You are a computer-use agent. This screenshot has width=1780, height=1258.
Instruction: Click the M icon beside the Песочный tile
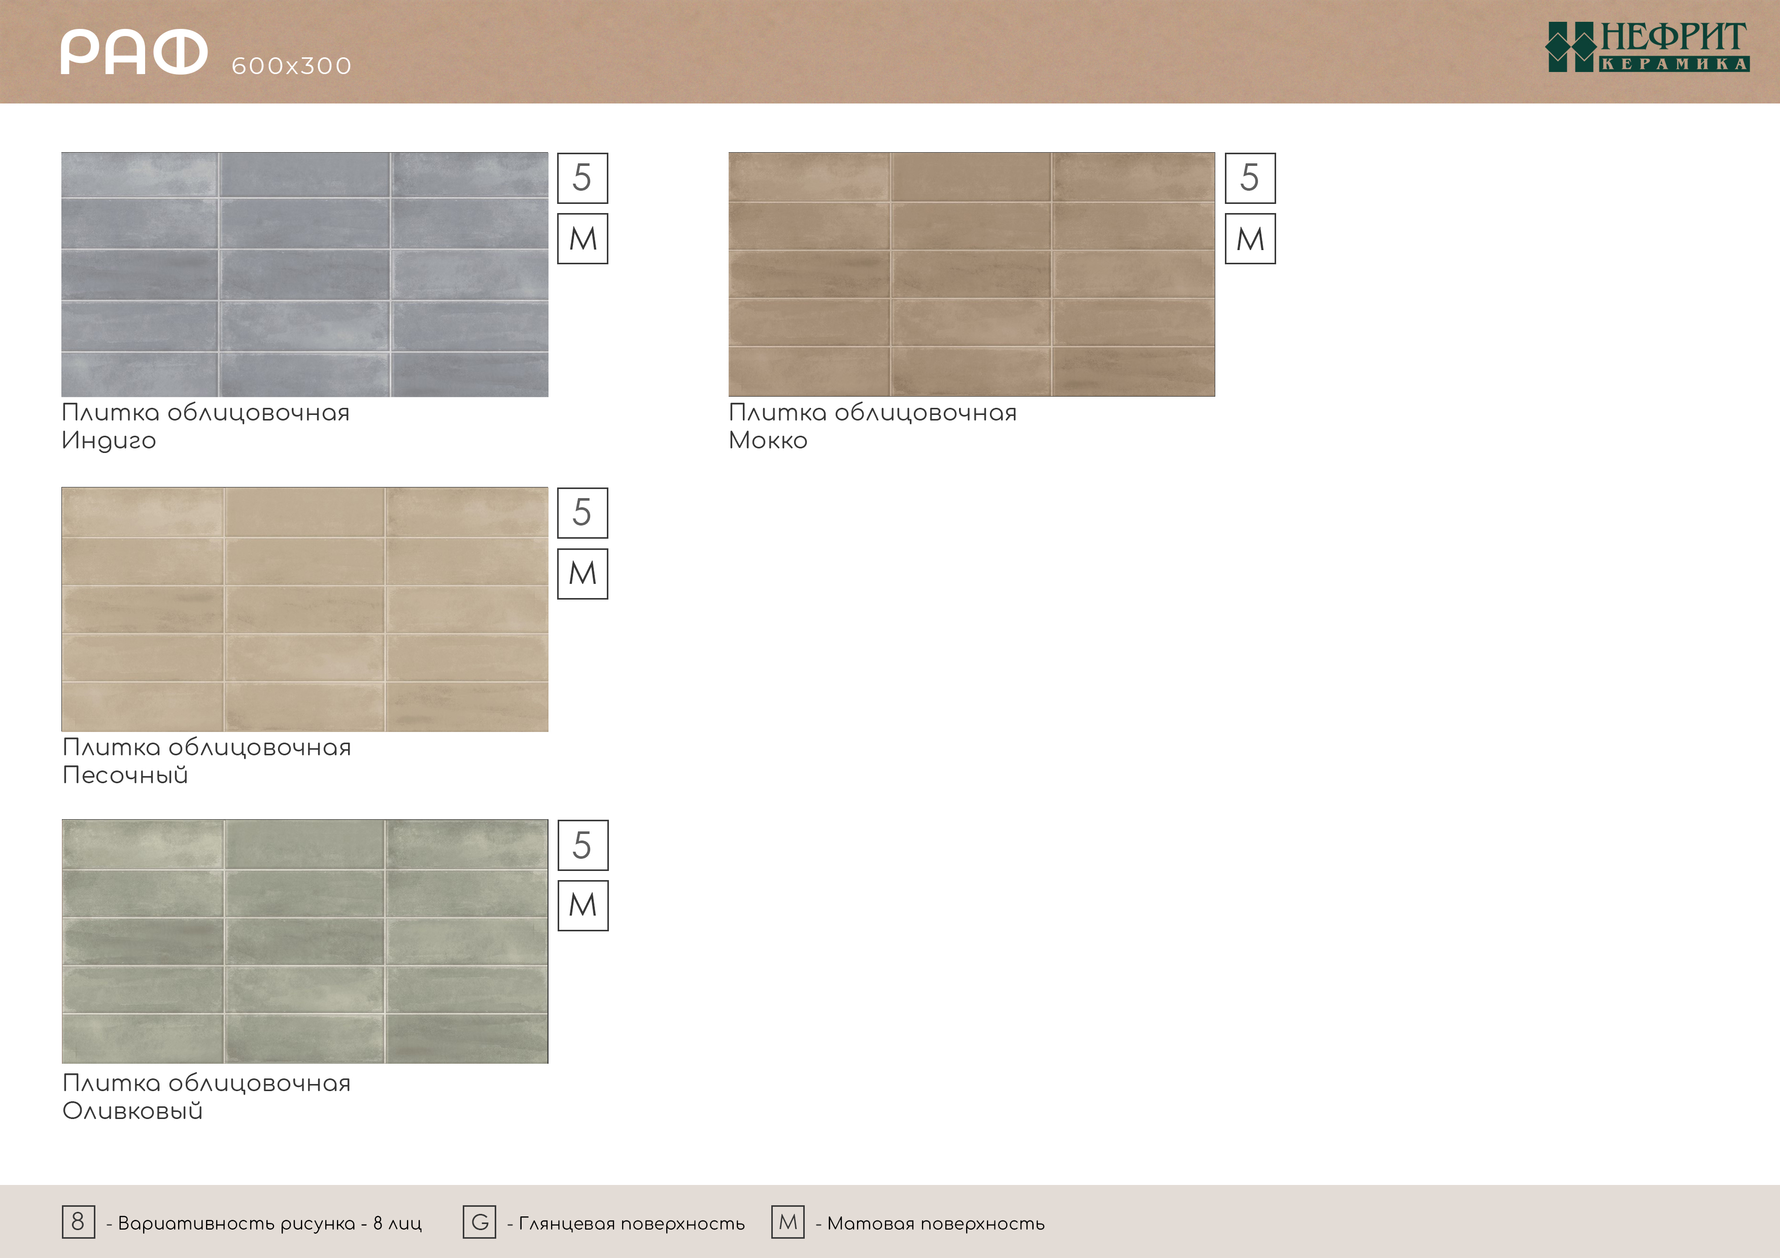583,574
